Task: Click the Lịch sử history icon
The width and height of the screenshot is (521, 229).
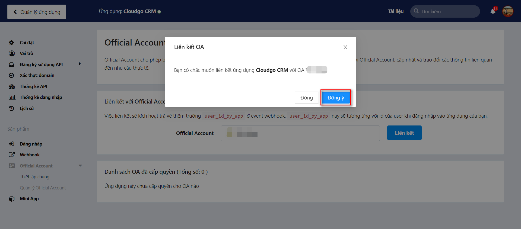Action: [x=11, y=108]
